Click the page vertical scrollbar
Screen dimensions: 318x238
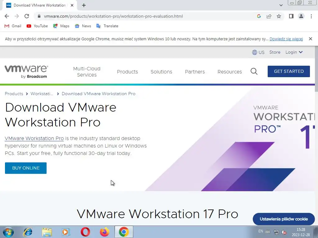(x=316, y=69)
